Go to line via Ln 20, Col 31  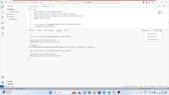click(126, 86)
